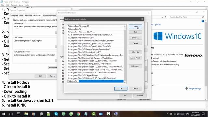Select the OpenCL SDK bin\x64 path entry

point(95,46)
